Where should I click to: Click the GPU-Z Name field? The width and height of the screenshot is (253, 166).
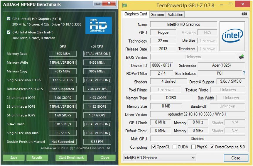184,25
